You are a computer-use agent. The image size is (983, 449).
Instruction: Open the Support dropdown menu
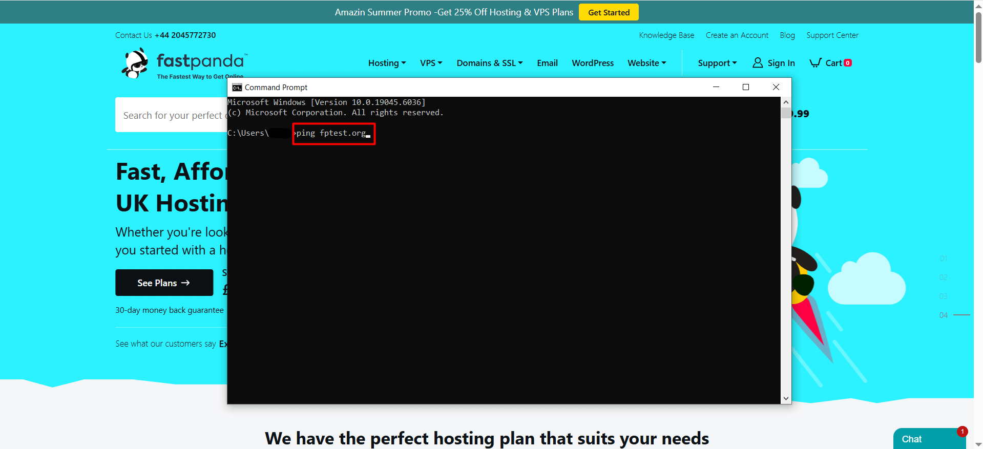click(x=717, y=63)
